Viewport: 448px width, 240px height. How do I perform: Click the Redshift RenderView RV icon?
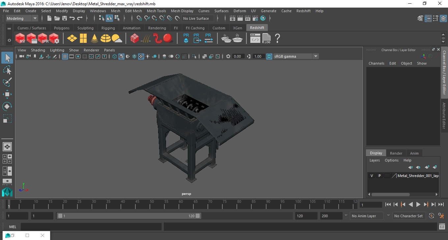pos(20,39)
